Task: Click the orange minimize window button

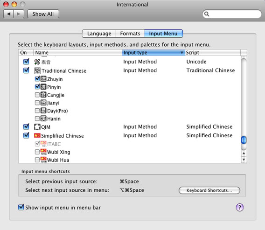Action: (14, 4)
